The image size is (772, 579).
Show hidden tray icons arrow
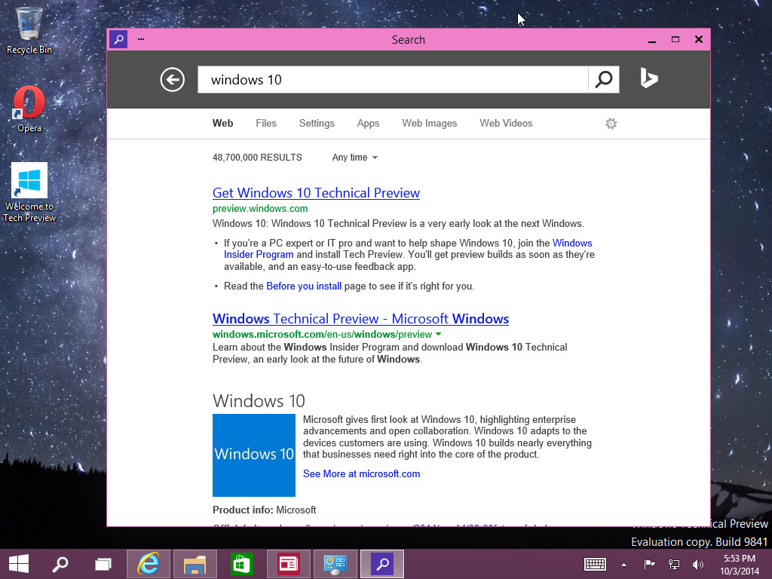(623, 565)
